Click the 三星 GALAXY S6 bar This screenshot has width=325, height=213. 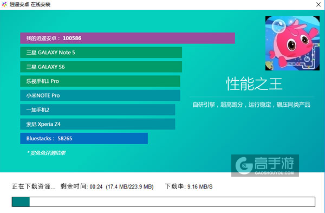click(101, 67)
